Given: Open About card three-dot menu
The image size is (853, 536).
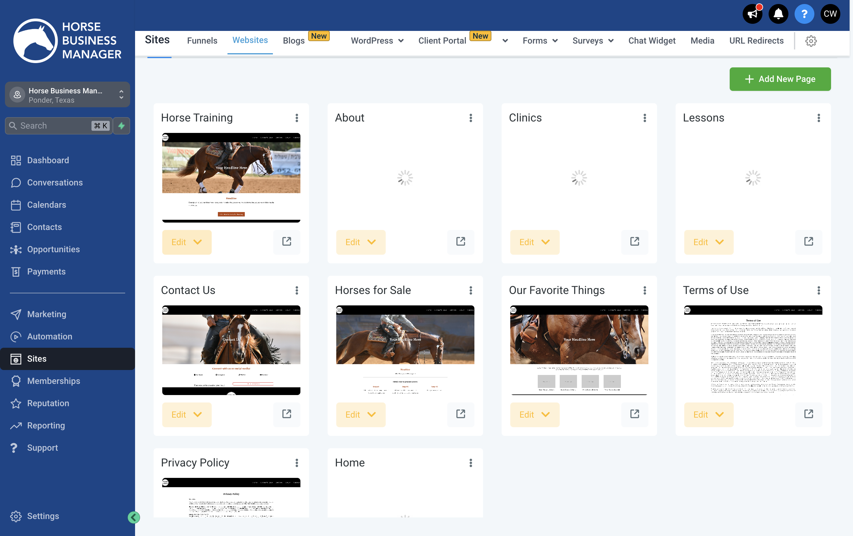Looking at the screenshot, I should coord(471,118).
